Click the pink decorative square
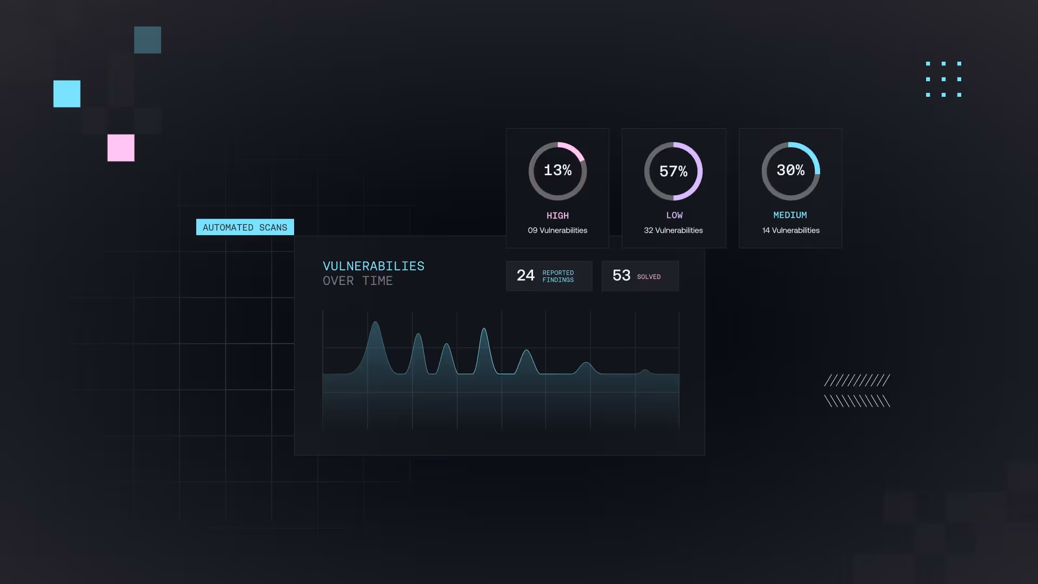Screen dimensions: 1038x584 point(121,148)
